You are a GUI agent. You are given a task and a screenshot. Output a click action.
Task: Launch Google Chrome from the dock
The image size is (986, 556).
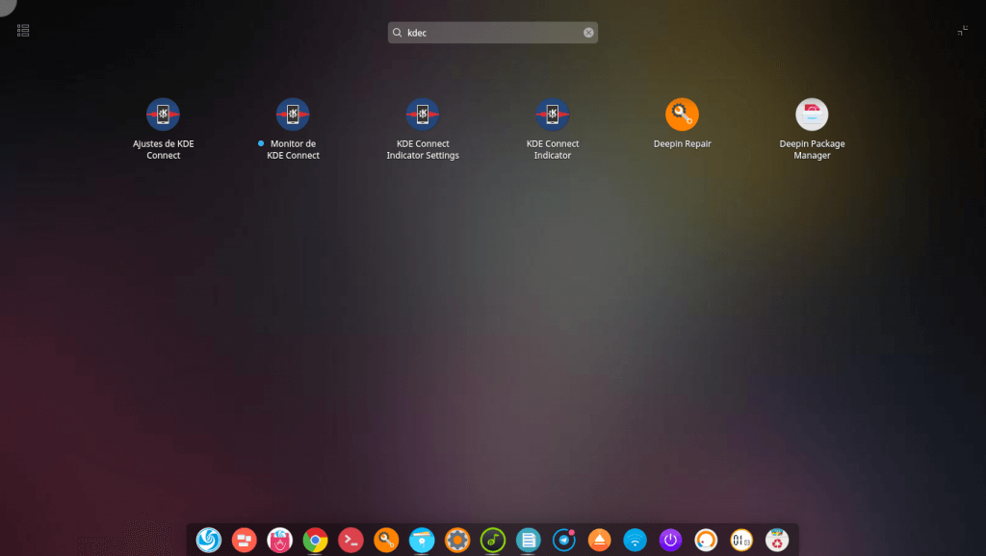[315, 540]
